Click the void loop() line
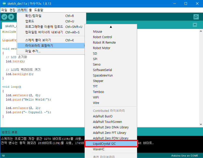 [12, 87]
